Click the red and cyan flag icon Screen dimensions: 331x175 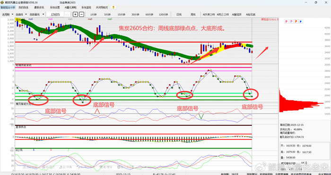[291, 21]
